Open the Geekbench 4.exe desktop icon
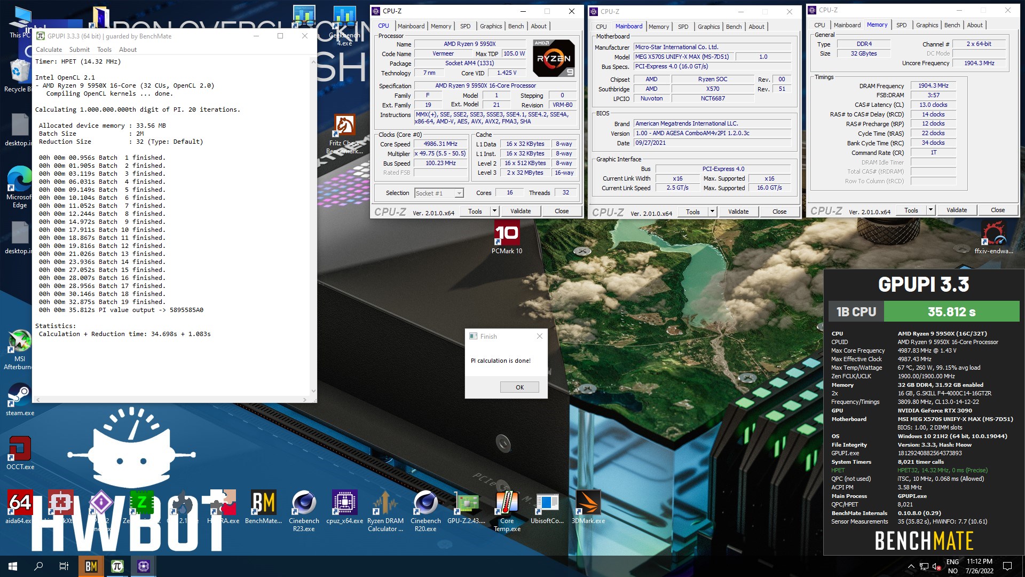1025x577 pixels. (344, 26)
